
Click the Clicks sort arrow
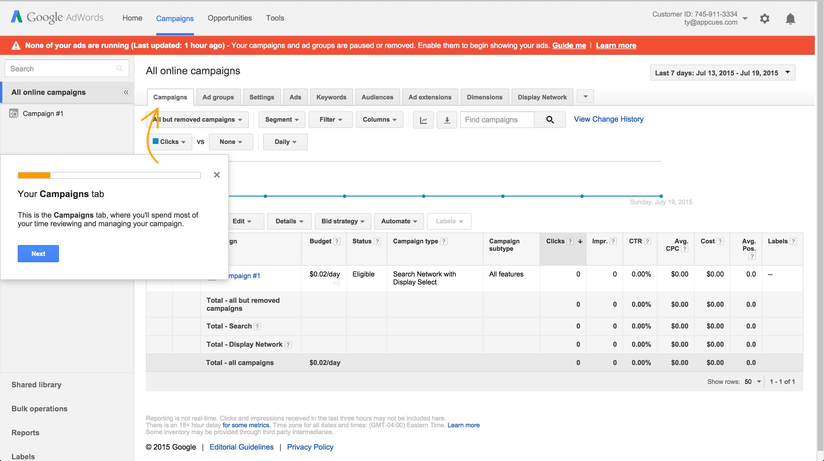(580, 241)
